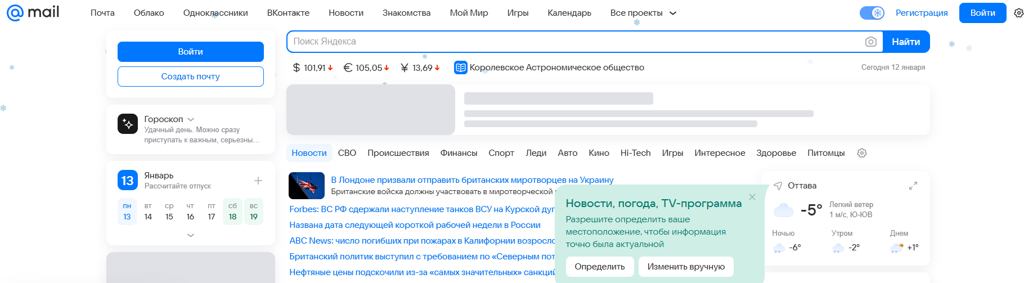Open settings gear in top right corner
1033x283 pixels.
(x=1019, y=13)
